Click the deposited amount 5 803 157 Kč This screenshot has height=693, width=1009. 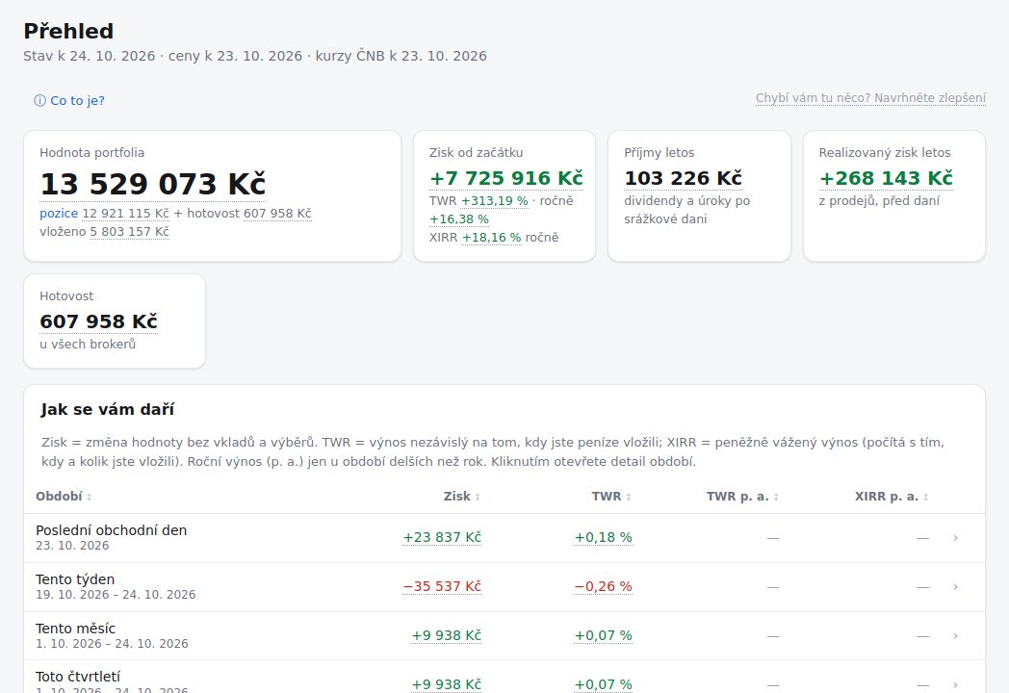point(129,232)
